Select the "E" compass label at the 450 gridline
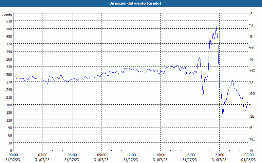This screenshot has height=163, width=262. (x=251, y=37)
